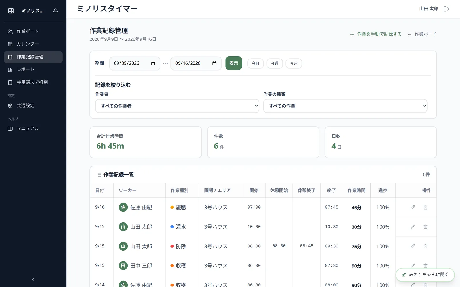
Task: Open the 作業者 filter dropdown
Action: [177, 106]
